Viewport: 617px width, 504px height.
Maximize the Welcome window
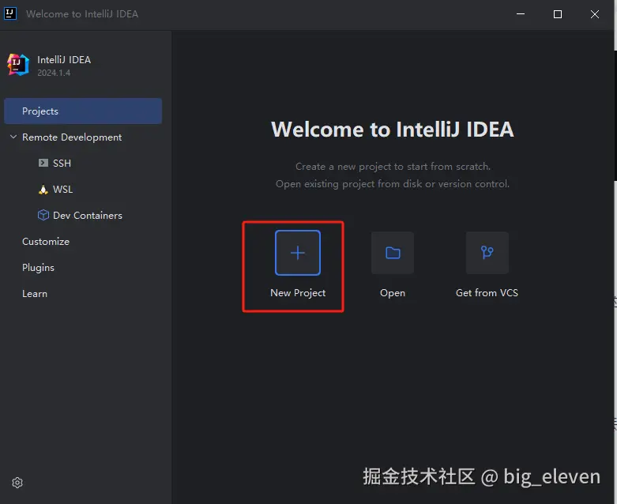coord(557,14)
